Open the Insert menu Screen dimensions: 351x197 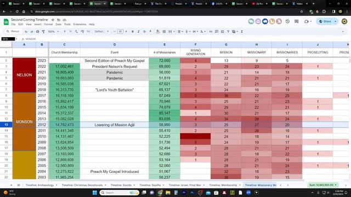(x=38, y=24)
